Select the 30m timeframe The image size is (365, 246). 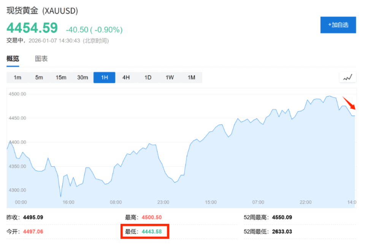click(x=83, y=77)
